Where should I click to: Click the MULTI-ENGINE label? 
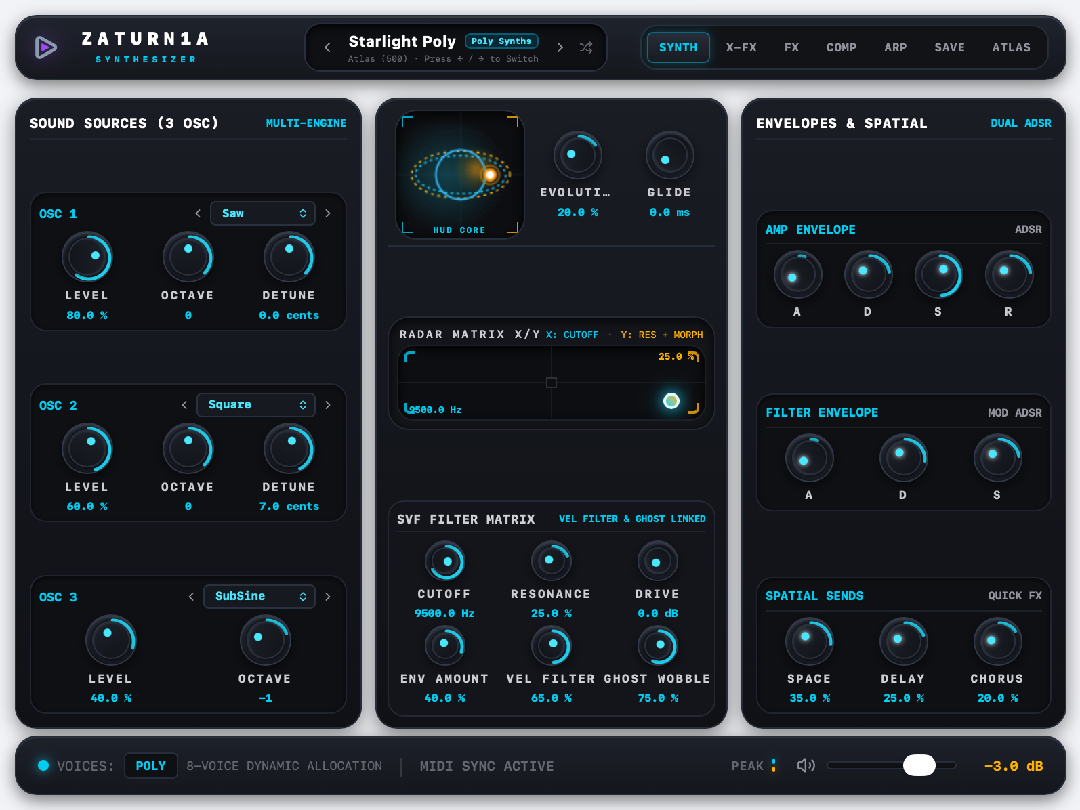click(x=306, y=123)
